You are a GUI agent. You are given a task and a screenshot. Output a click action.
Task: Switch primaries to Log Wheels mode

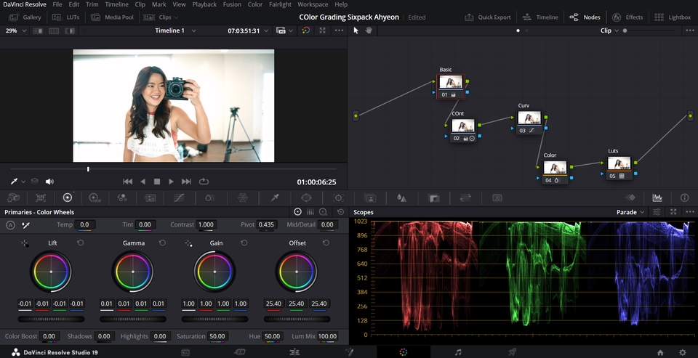(x=324, y=212)
